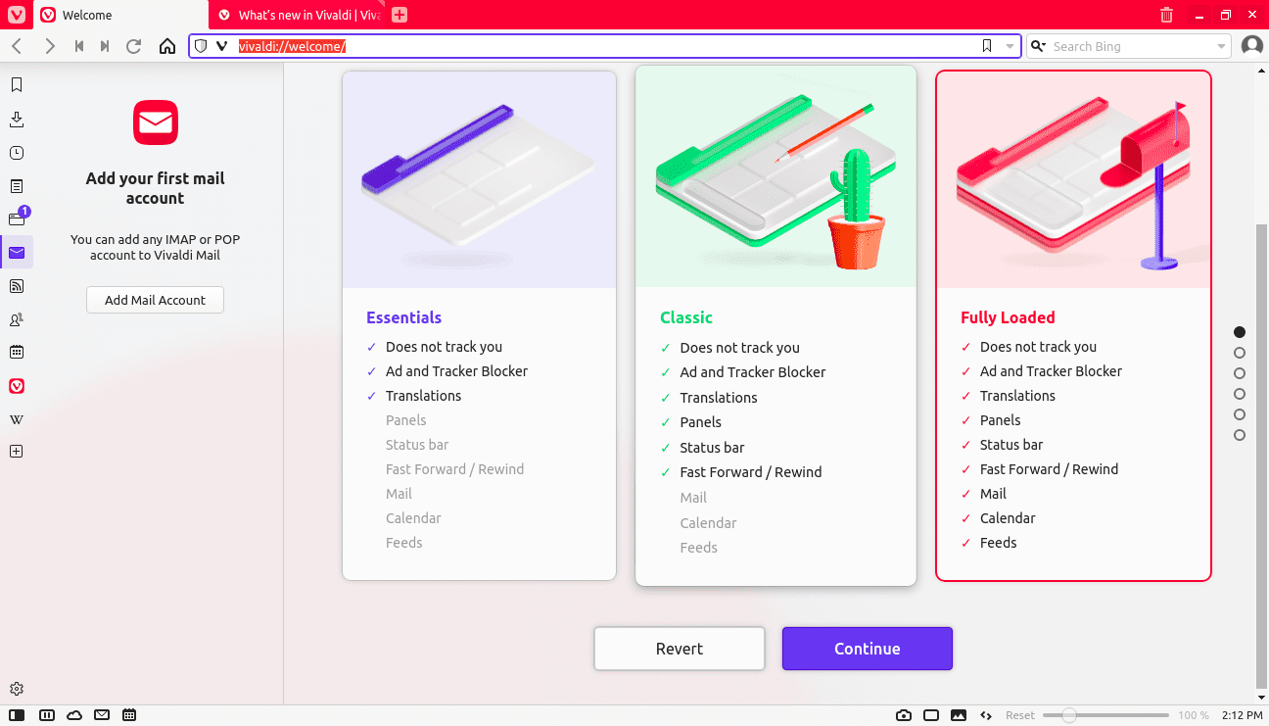The width and height of the screenshot is (1269, 726).
Task: Expand the search history dropdown arrow
Action: pos(1221,46)
